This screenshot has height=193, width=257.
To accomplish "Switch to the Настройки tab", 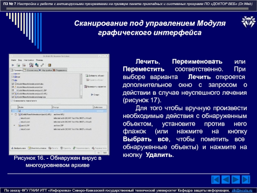I will 45,70.
